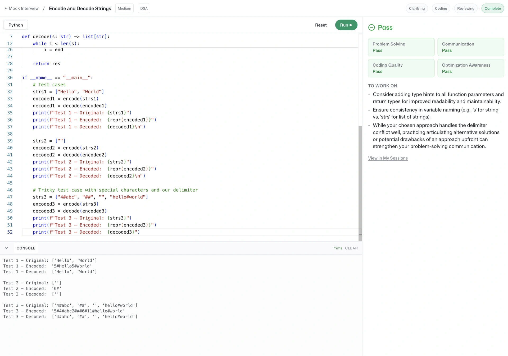Image resolution: width=508 pixels, height=356 pixels.
Task: Open the Problem Solving score card
Action: pos(401,47)
